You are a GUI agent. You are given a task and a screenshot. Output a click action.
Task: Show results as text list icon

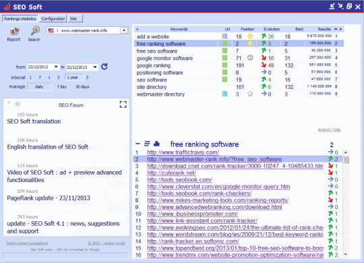147,144
